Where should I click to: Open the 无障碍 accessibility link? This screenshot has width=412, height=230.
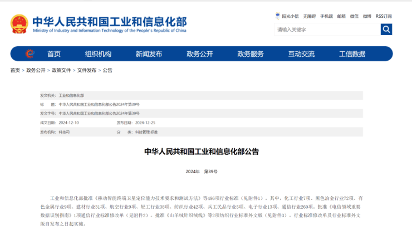click(x=310, y=16)
